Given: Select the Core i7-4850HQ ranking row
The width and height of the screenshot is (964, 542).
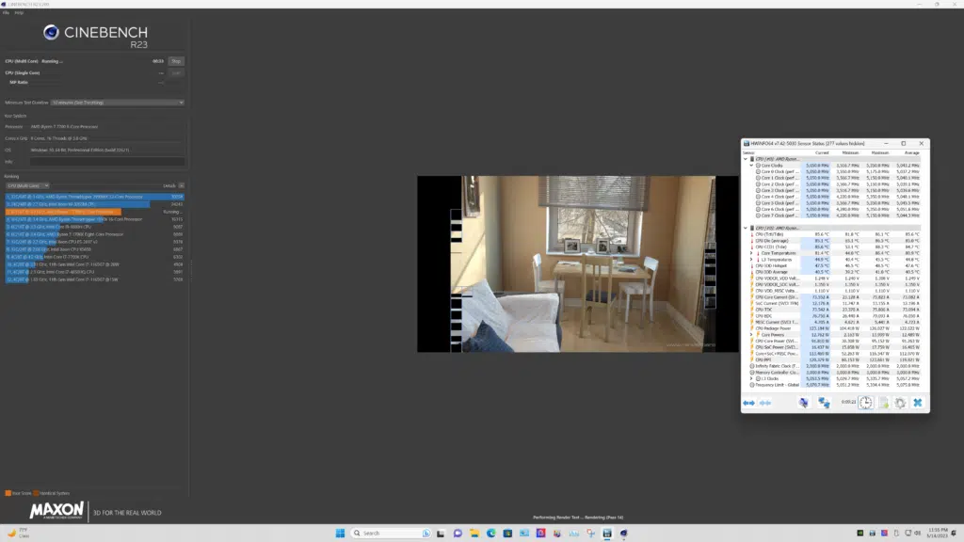Looking at the screenshot, I should click(x=95, y=272).
